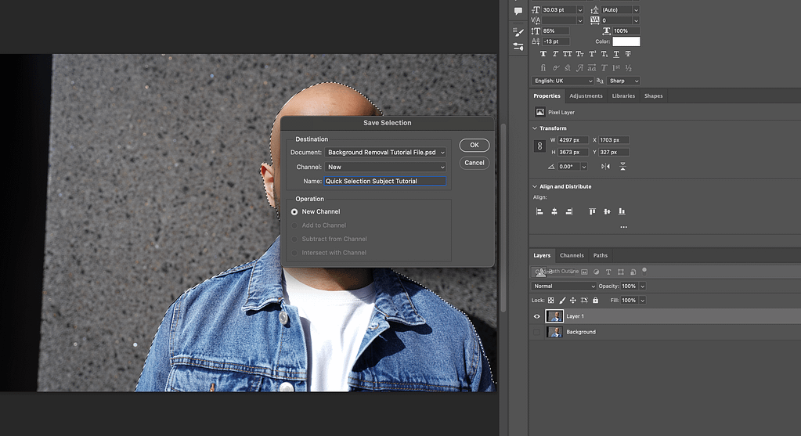
Task: Open the Document dropdown in Save Selection
Action: 385,153
